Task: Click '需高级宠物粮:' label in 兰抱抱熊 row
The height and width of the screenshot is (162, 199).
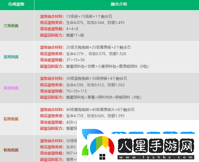Action: tap(52, 29)
